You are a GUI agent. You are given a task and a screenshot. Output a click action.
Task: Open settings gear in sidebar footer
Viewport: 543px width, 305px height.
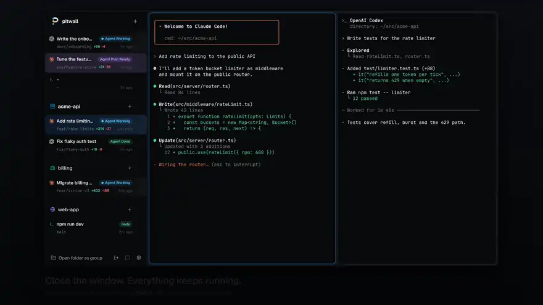pyautogui.click(x=139, y=258)
